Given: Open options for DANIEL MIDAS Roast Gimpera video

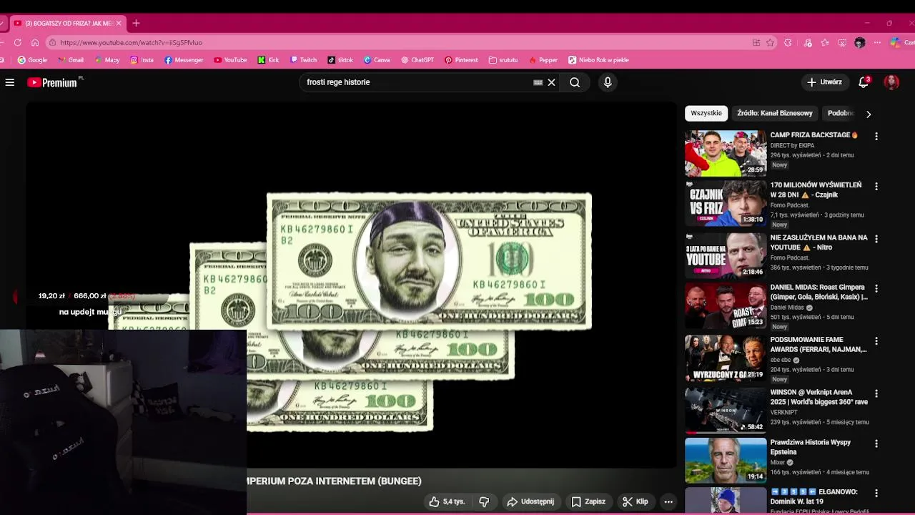Looking at the screenshot, I should [x=876, y=288].
